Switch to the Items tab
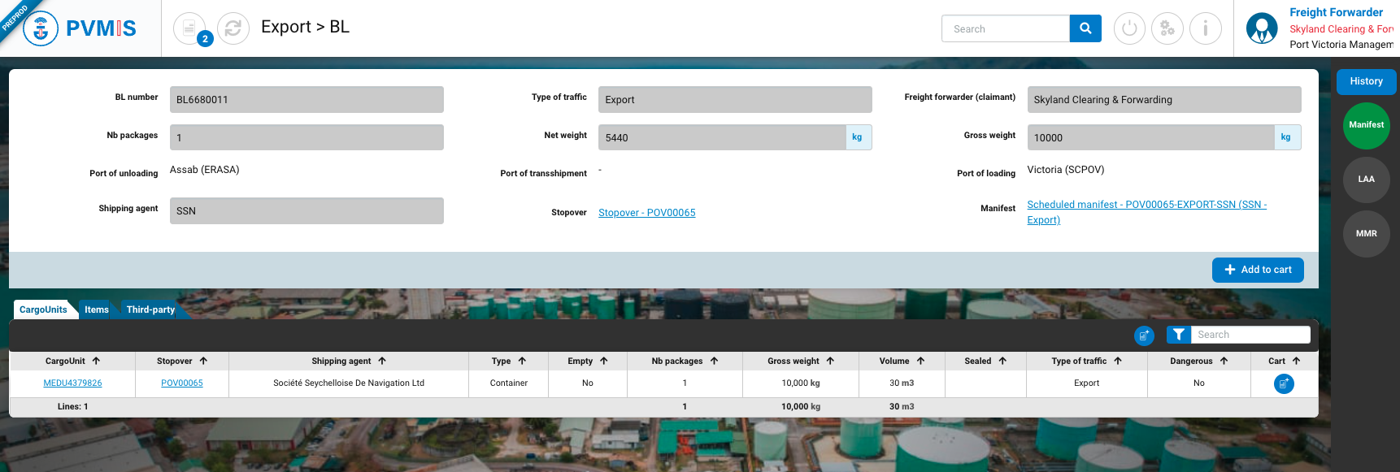 (96, 310)
